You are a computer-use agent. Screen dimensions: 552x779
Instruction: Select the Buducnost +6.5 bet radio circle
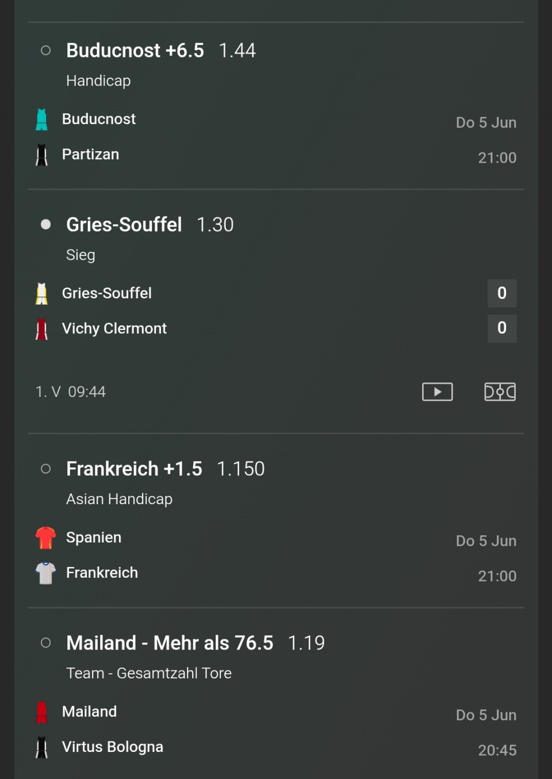coord(46,51)
